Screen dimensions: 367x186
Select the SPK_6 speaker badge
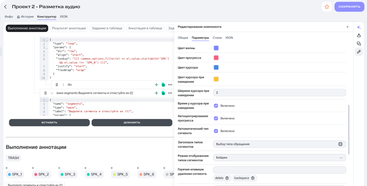coord(146,174)
